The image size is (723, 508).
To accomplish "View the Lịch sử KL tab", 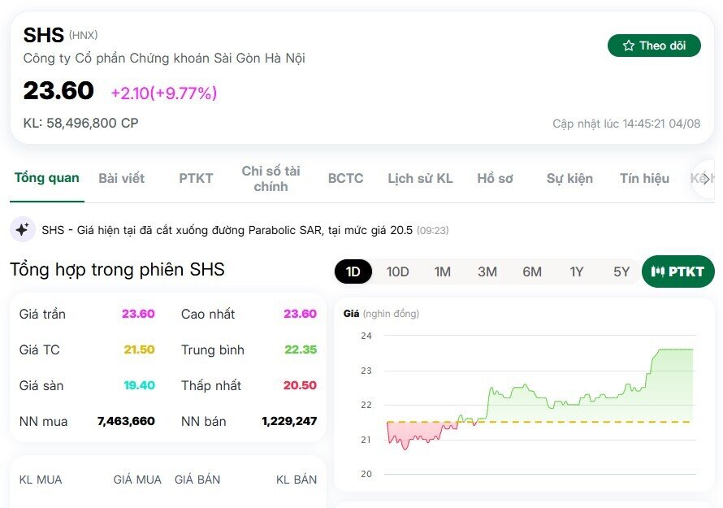I will [x=419, y=178].
